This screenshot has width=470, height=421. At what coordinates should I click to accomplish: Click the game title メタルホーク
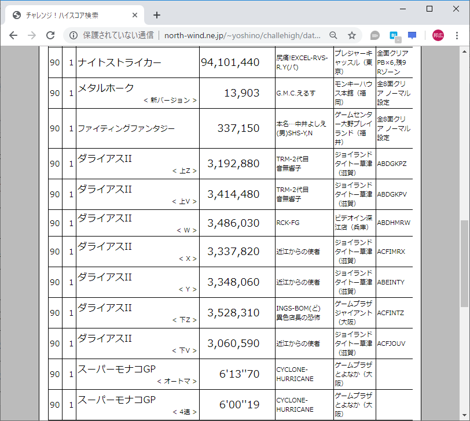tap(105, 88)
